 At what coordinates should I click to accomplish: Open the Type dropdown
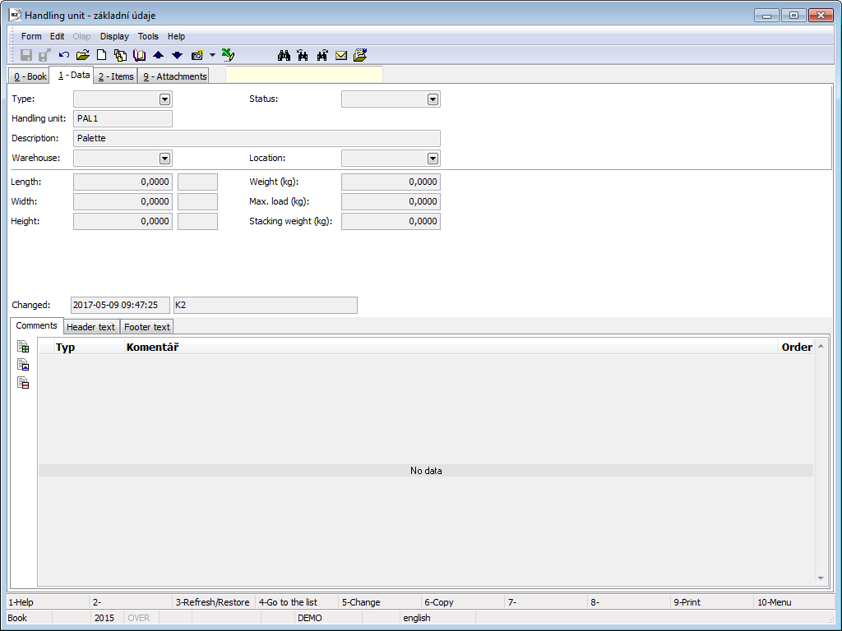click(164, 99)
